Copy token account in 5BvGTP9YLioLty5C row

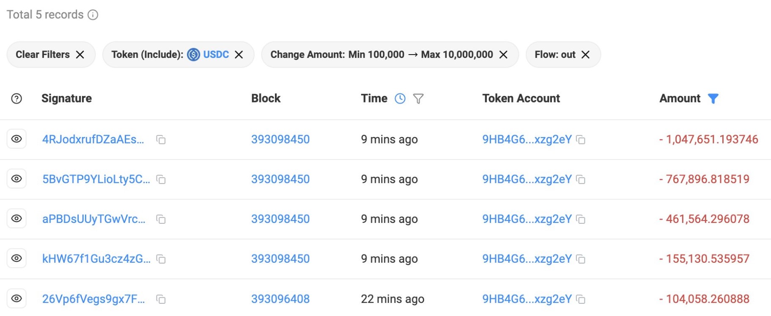click(581, 180)
